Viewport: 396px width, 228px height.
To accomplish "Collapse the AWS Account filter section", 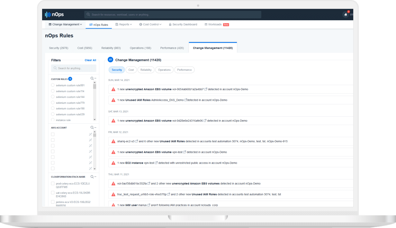I will point(95,127).
